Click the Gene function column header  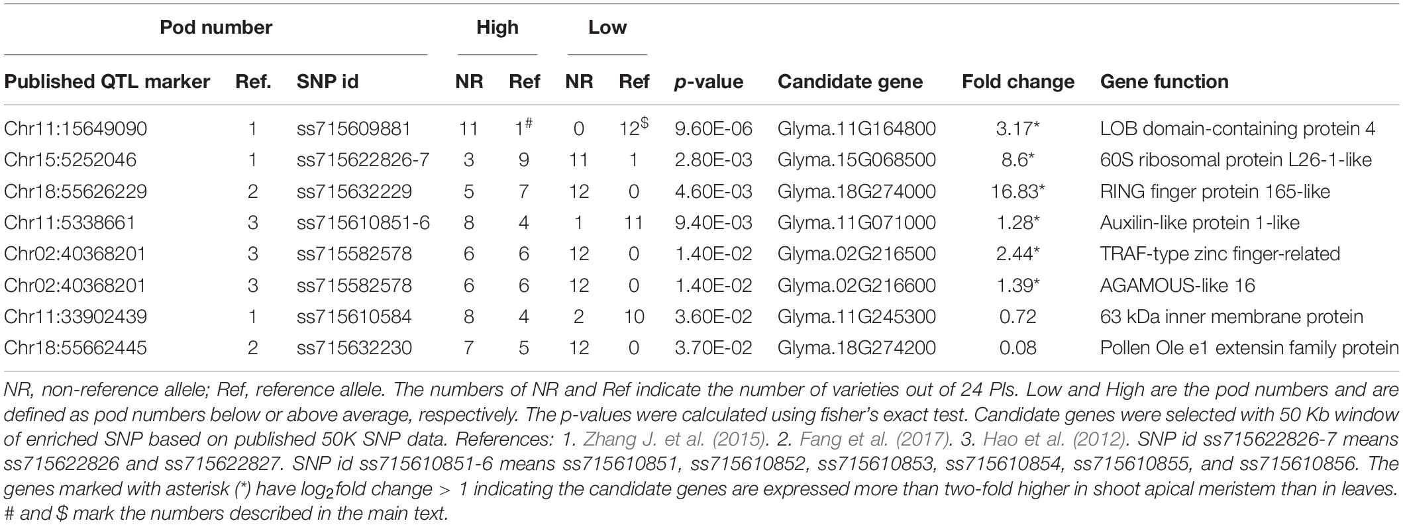[x=1164, y=81]
